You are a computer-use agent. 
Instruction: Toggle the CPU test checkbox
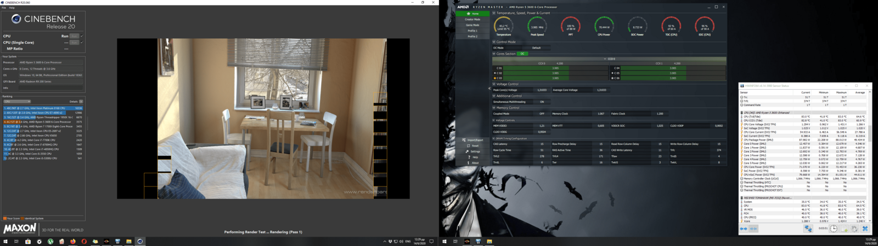tap(82, 36)
